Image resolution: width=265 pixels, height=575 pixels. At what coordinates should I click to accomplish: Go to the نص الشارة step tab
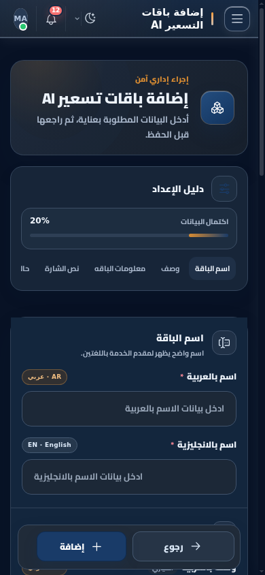[x=62, y=269]
